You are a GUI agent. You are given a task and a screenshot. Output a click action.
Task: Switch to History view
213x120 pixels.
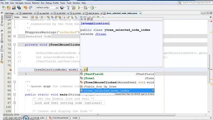click(x=25, y=17)
